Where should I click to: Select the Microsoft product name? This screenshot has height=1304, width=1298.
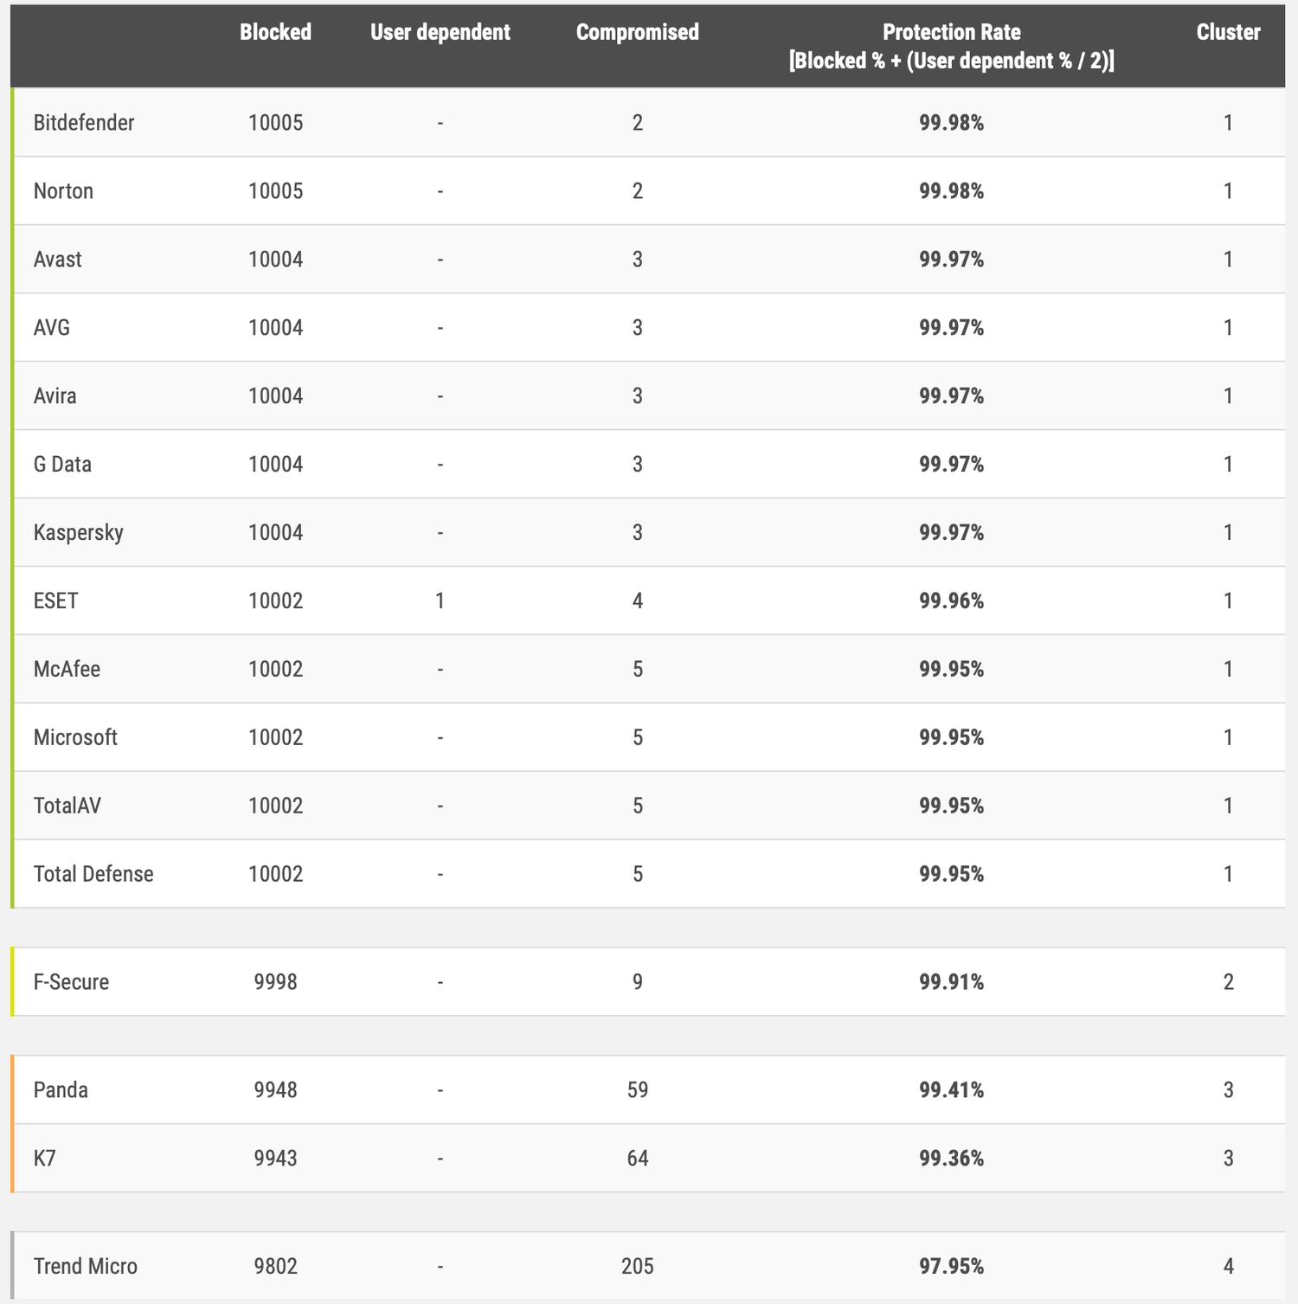point(75,737)
